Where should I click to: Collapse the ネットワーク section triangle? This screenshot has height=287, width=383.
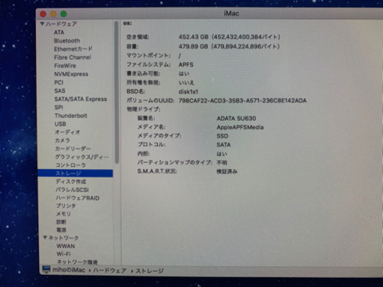point(45,238)
